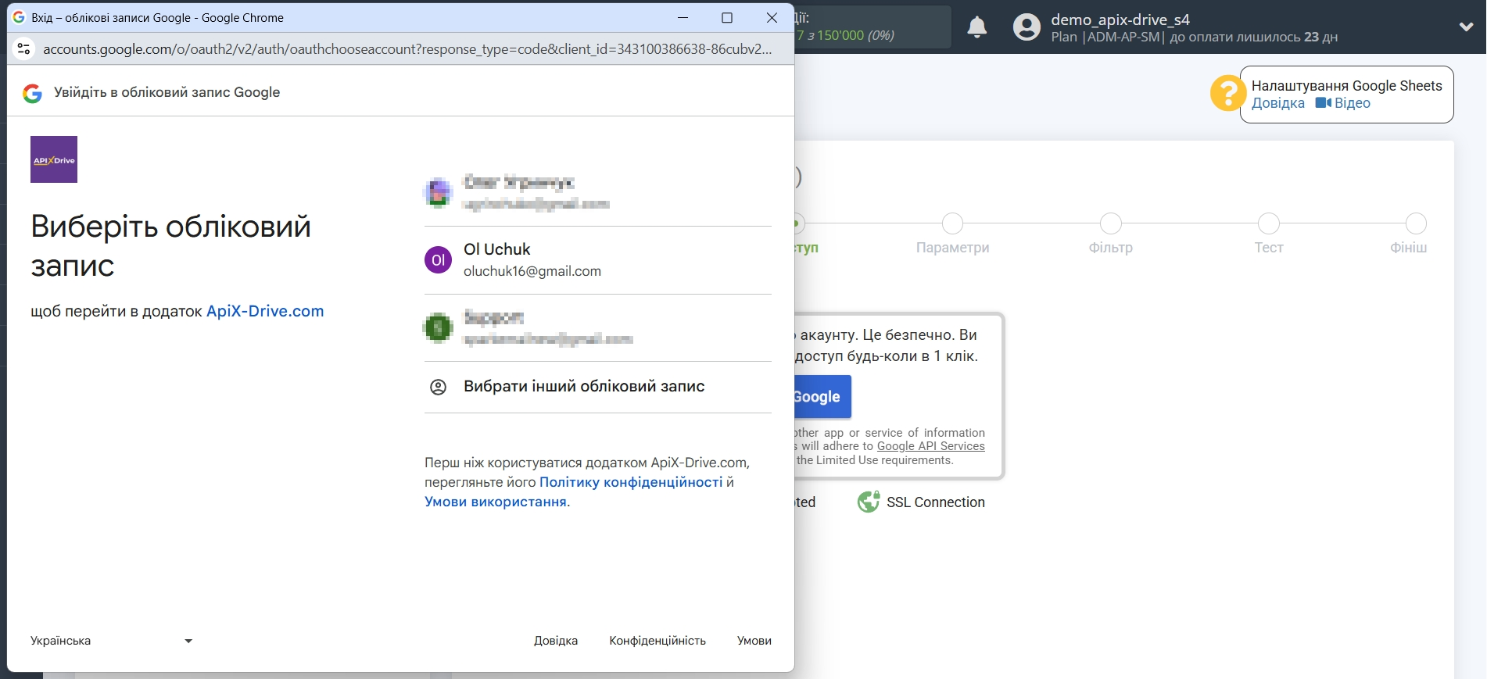
Task: Click the purple Ol avatar icon
Action: tap(438, 259)
